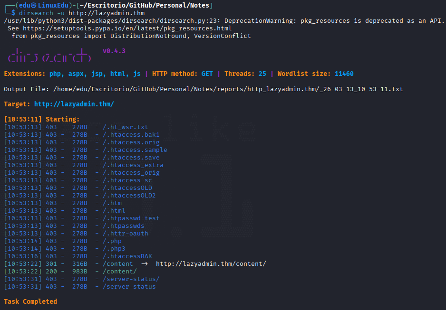The height and width of the screenshot is (310, 446).
Task: Click the redirect arrow after /content
Action: click(145, 264)
